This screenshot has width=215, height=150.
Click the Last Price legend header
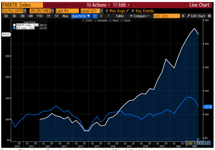[30, 22]
